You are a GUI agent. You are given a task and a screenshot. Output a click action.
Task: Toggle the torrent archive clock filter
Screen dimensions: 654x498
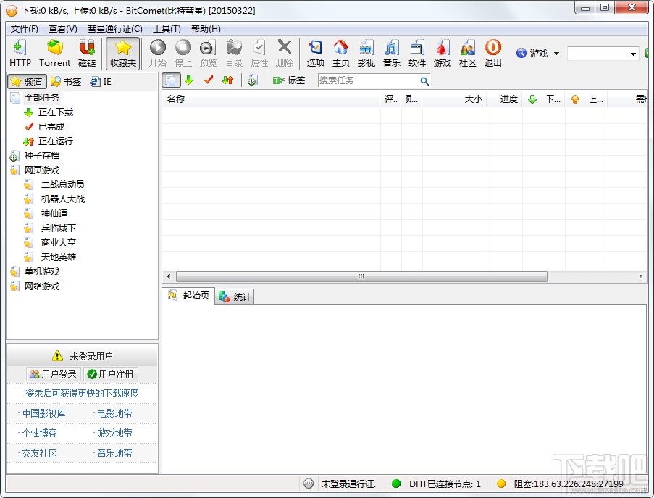point(252,80)
